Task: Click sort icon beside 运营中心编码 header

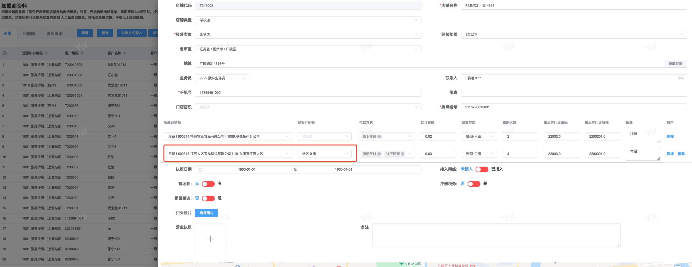Action: tap(46, 53)
